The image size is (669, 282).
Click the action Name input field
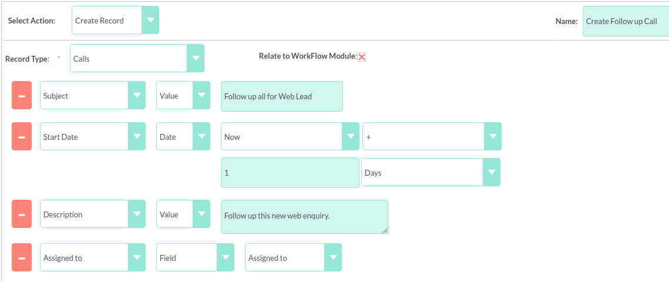[626, 21]
